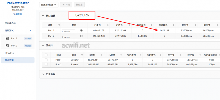220x100 pixels.
Task: Click the 开始 start button
Action: pos(66,5)
